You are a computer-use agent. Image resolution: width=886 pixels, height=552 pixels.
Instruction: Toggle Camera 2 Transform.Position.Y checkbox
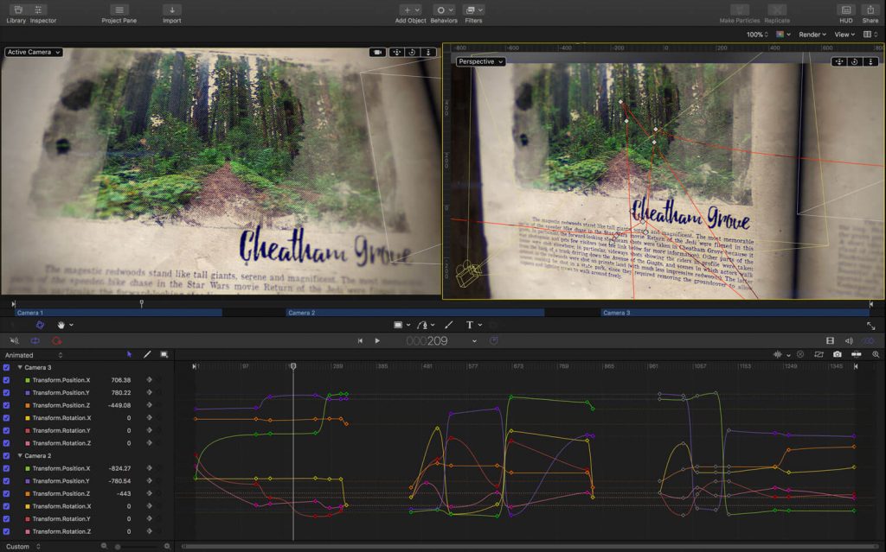(x=7, y=481)
